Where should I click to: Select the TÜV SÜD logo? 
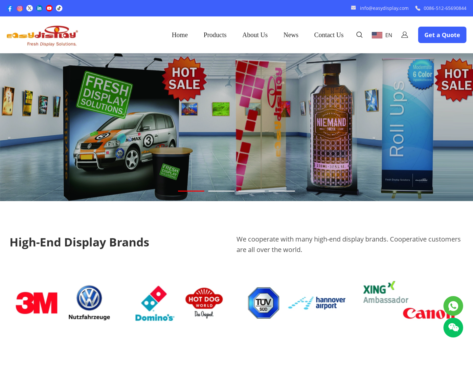263,303
